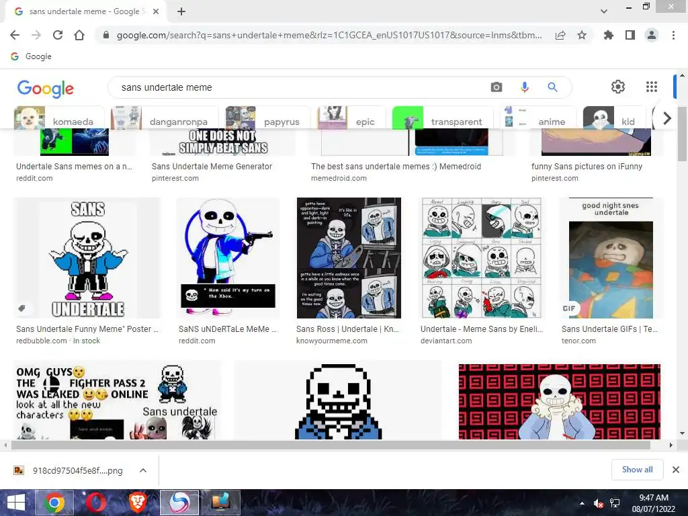Open the browser home page
The width and height of the screenshot is (688, 516).
[79, 35]
